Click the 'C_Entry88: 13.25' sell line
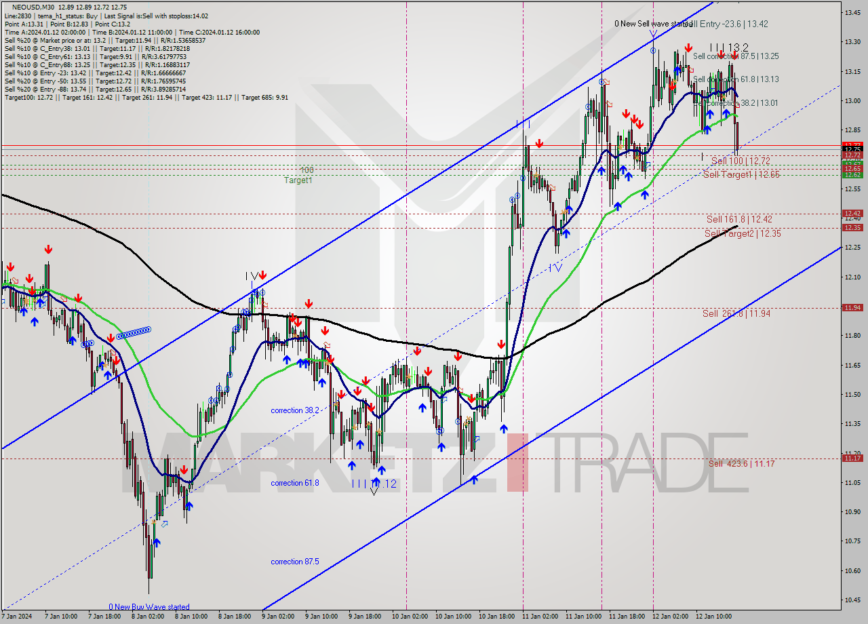 pos(98,64)
